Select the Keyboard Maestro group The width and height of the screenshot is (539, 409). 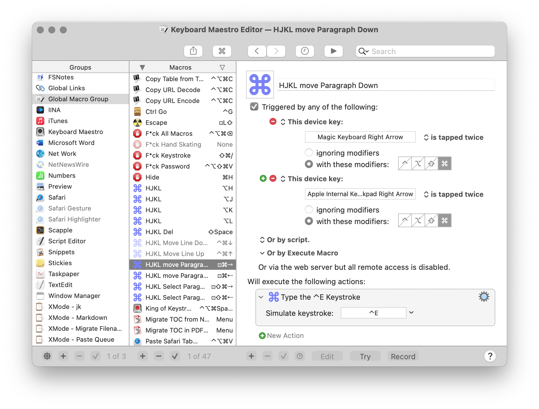(81, 132)
